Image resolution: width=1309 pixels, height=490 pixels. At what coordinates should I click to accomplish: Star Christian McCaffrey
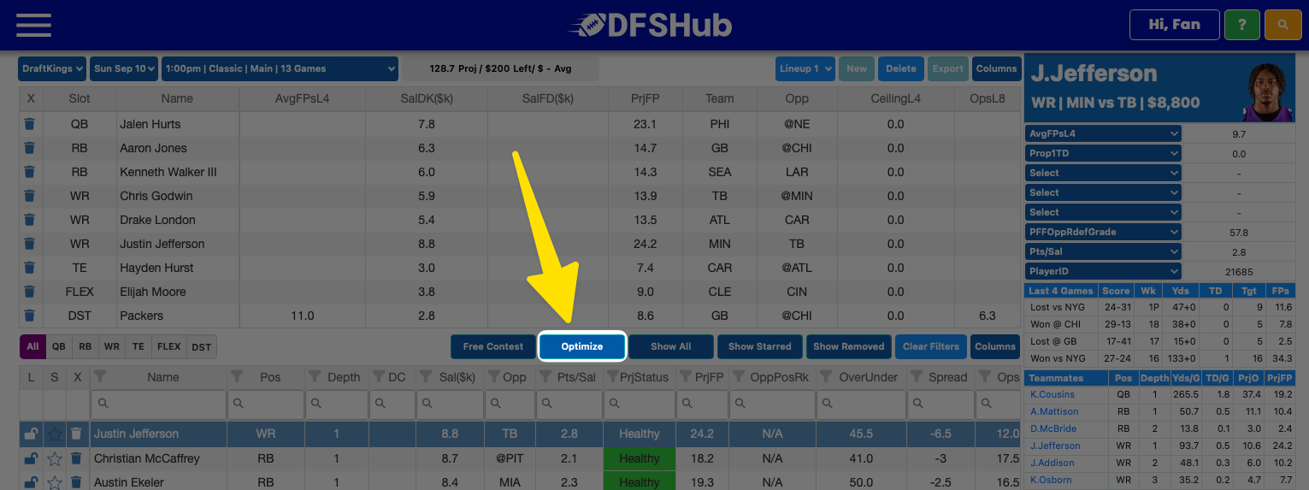pos(54,458)
